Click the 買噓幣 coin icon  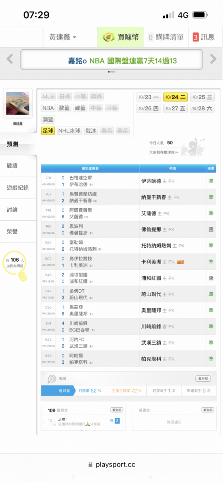tap(107, 37)
